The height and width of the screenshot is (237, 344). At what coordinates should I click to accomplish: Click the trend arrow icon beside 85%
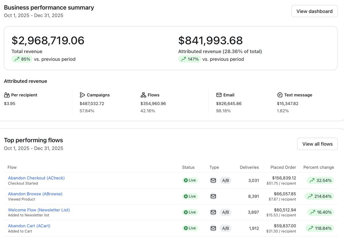pos(17,59)
